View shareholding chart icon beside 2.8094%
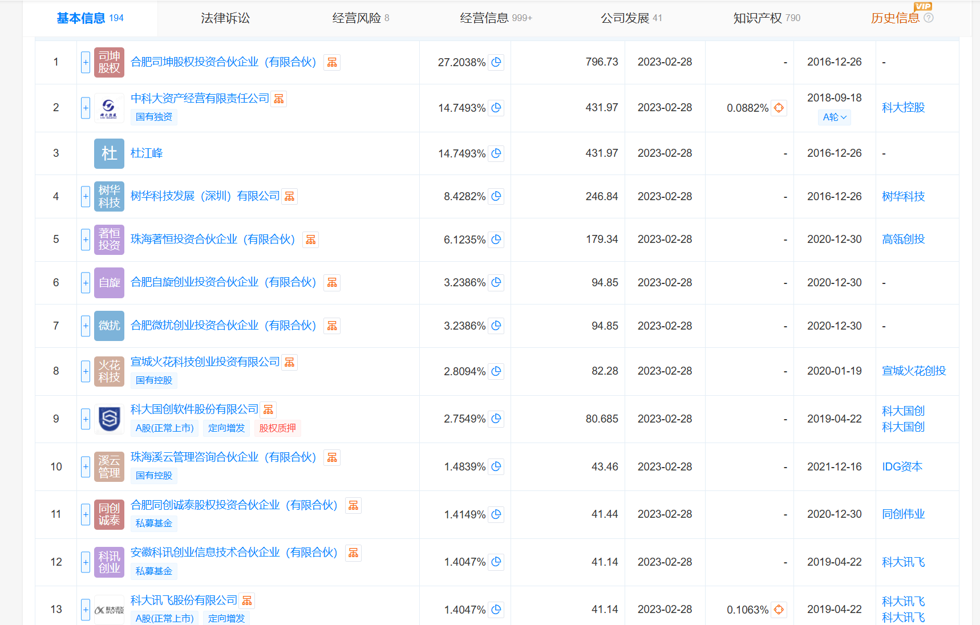Screen dimensions: 980x625 (496, 371)
